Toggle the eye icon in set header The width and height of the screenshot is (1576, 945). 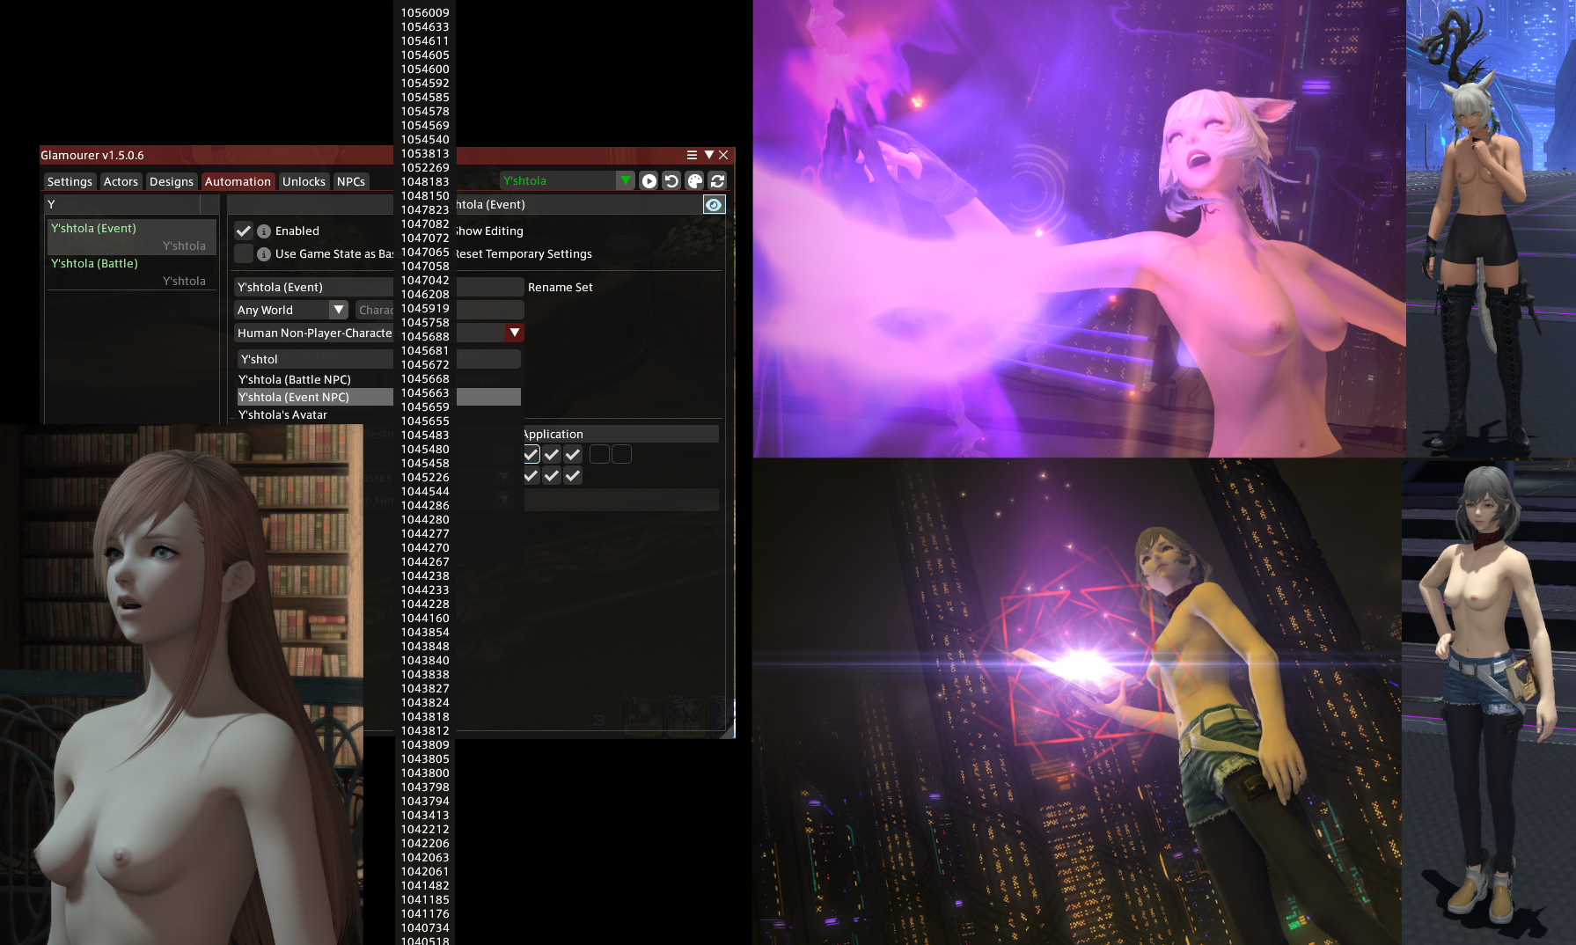[714, 205]
